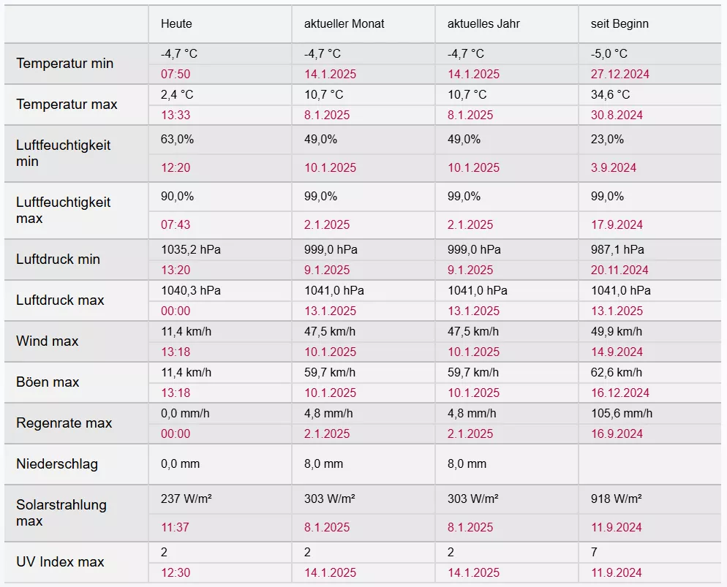The width and height of the screenshot is (727, 587).
Task: Click the 'aktuelles Jahr' column header
Action: [x=483, y=23]
